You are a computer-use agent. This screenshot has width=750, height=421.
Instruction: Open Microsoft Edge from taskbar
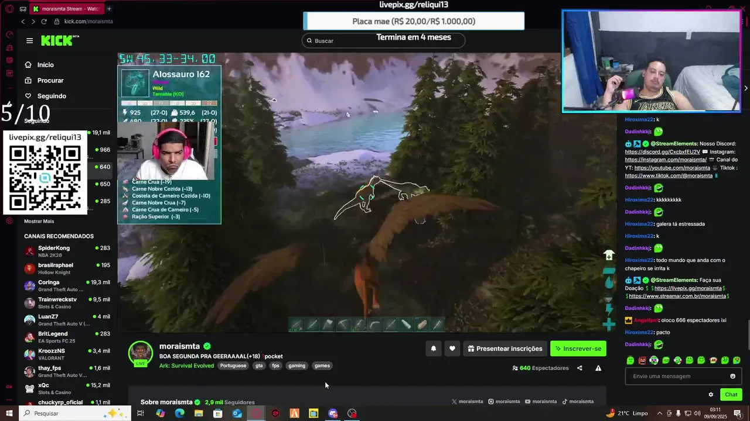tap(179, 413)
